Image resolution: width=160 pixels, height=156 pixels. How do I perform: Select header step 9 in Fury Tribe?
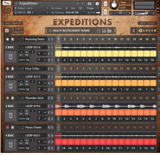point(109,68)
